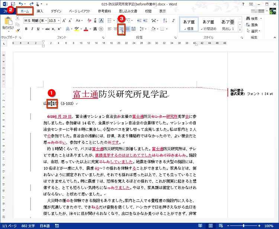Expand the underline style dropdown arrow
The width and height of the screenshot is (279, 229).
coord(43,29)
